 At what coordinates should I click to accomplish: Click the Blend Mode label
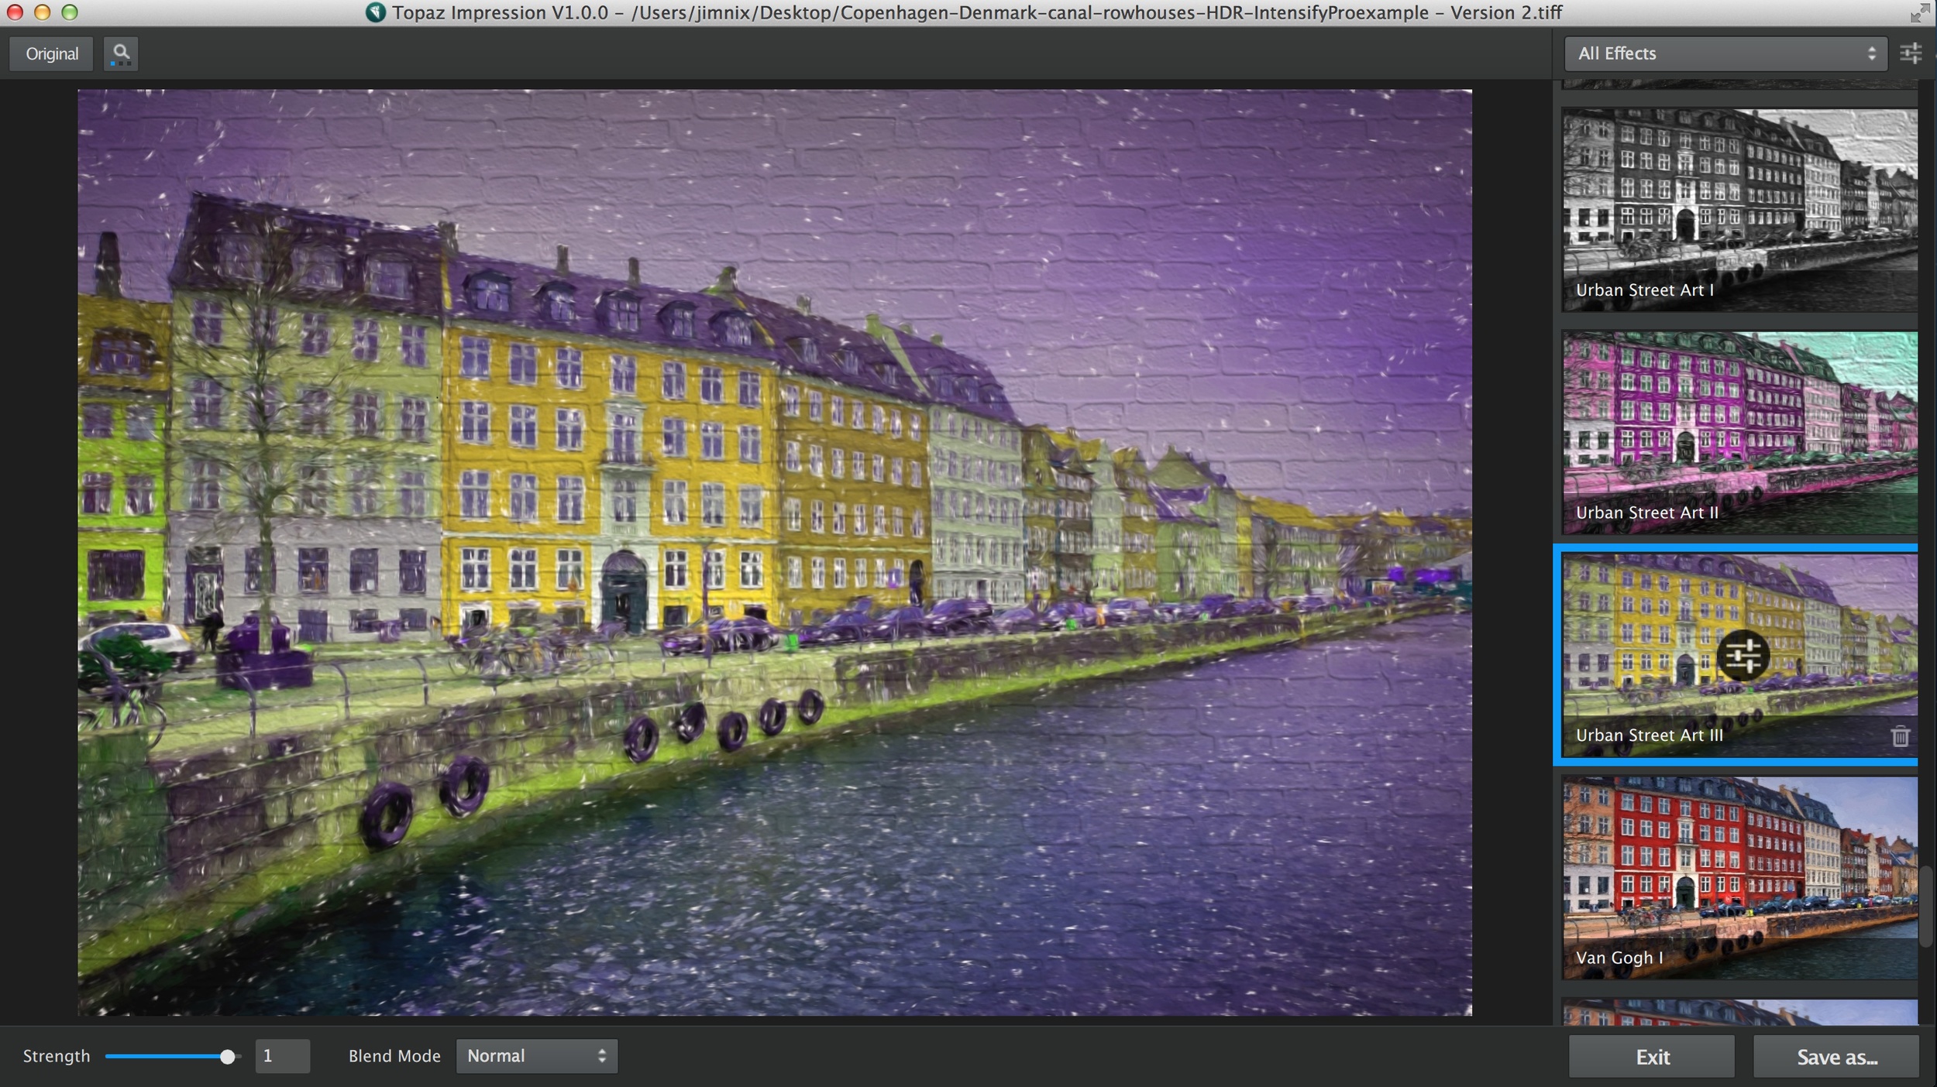pyautogui.click(x=394, y=1056)
